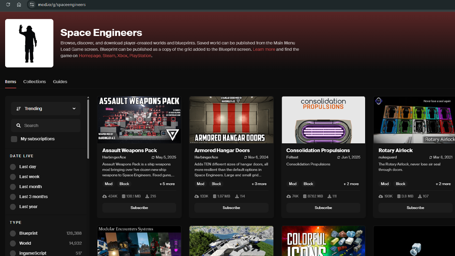This screenshot has width=455, height=256.
Task: Click subscribers cloud icon on Assault Weapons Pack
Action: 104,196
